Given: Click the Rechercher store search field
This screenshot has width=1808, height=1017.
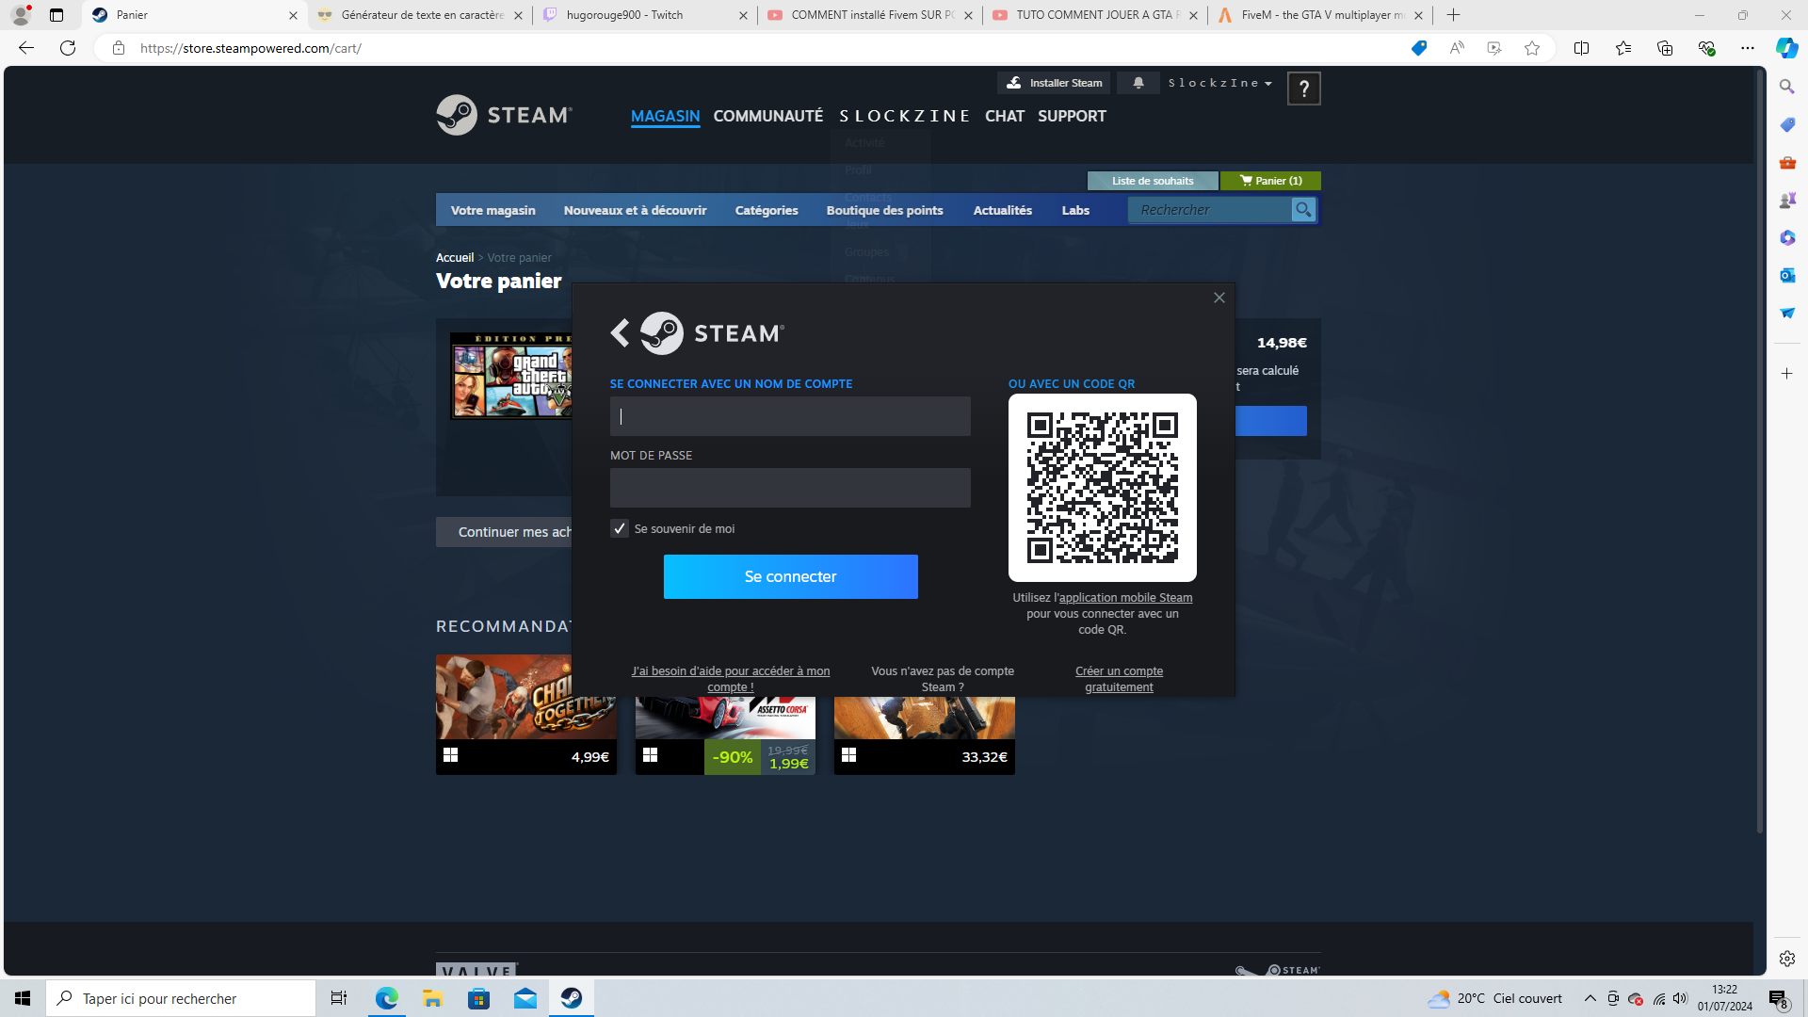Looking at the screenshot, I should (1211, 210).
